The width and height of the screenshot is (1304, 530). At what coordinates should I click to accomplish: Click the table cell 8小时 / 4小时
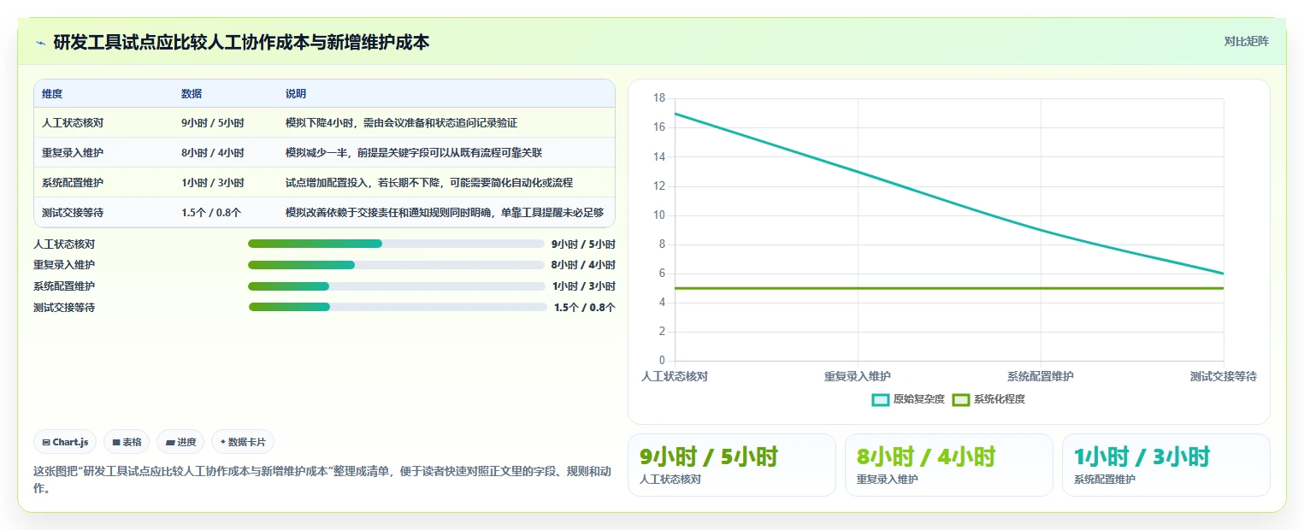tap(212, 153)
